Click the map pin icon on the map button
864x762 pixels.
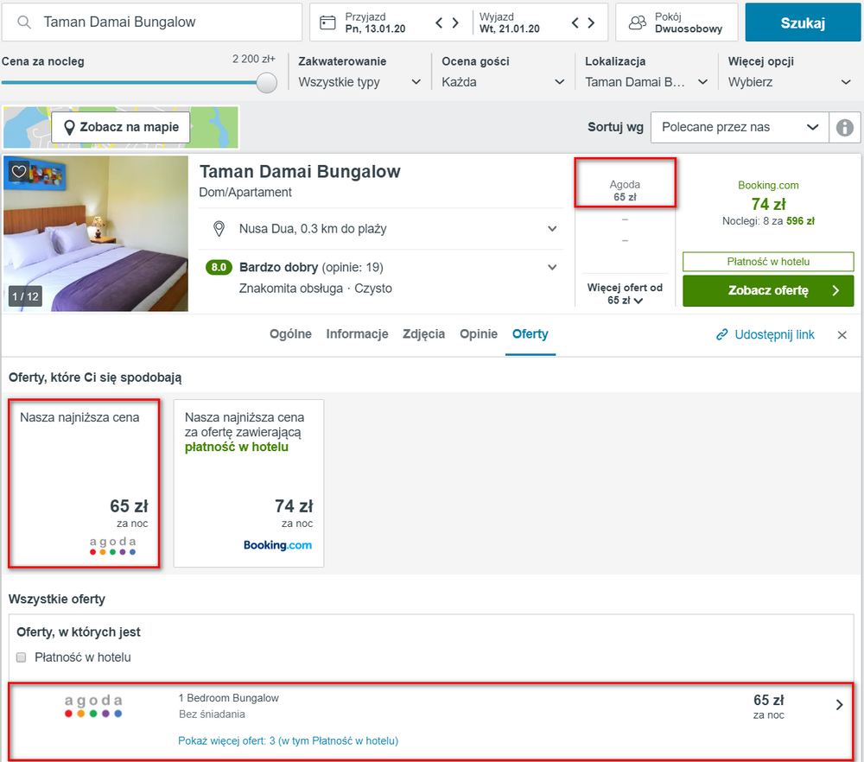(x=69, y=128)
